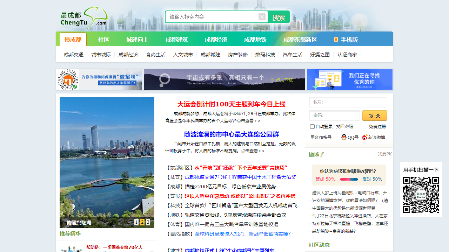Click the 帐号 account input field
This screenshot has height=252, width=449.
pos(347,102)
